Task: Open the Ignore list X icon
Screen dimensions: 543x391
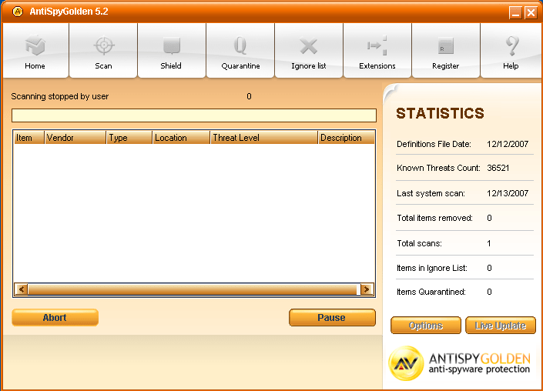Action: pos(308,47)
